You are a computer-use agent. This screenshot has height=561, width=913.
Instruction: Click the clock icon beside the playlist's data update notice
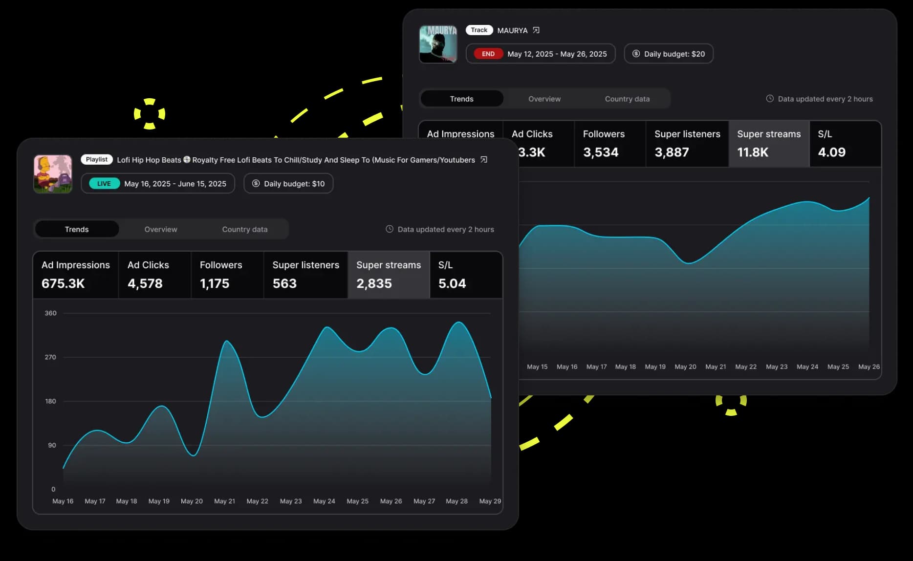(389, 229)
